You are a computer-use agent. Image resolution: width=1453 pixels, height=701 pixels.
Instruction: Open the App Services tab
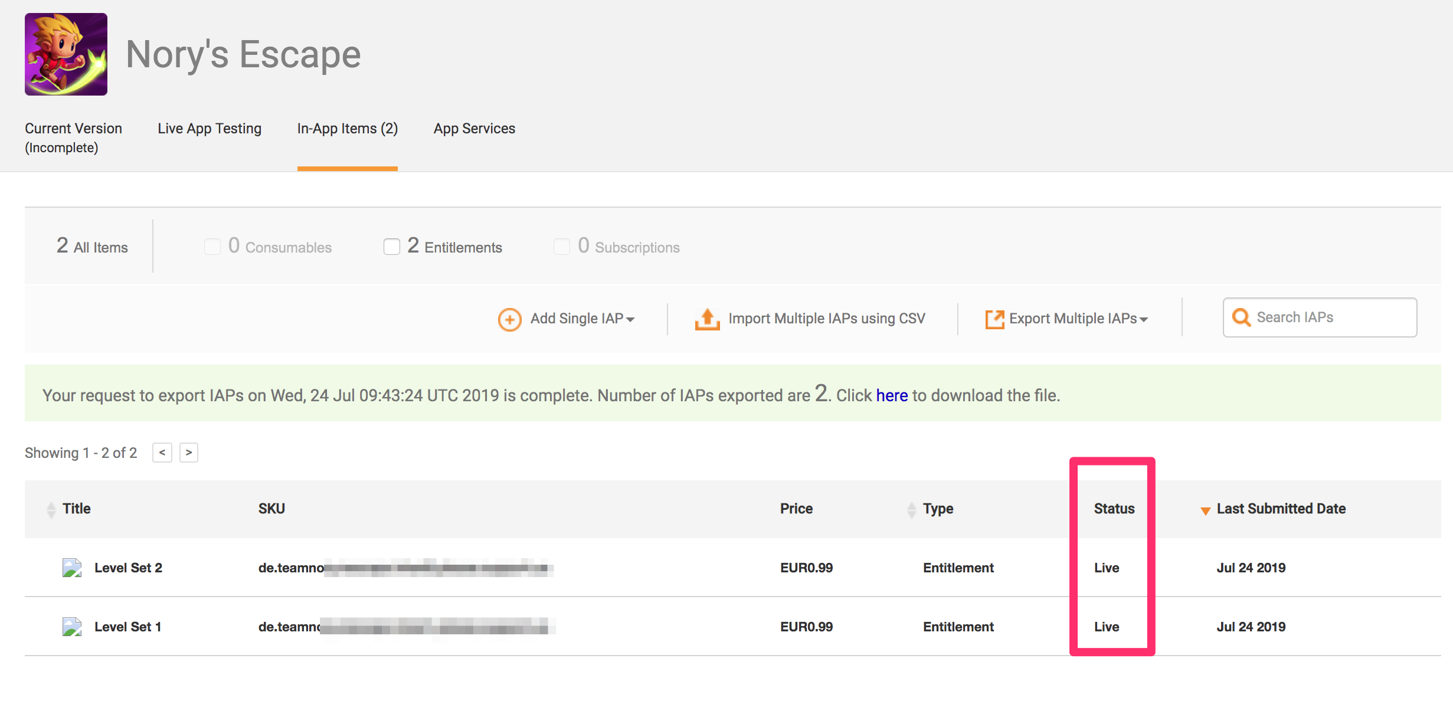[474, 129]
